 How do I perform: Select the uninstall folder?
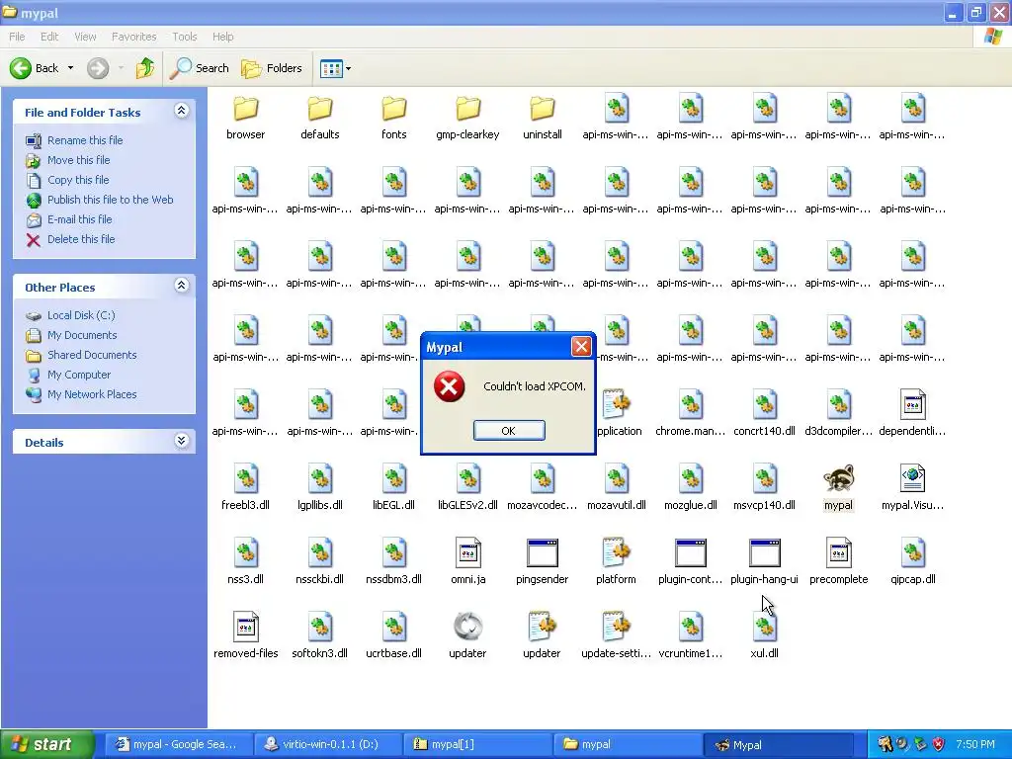tap(543, 119)
